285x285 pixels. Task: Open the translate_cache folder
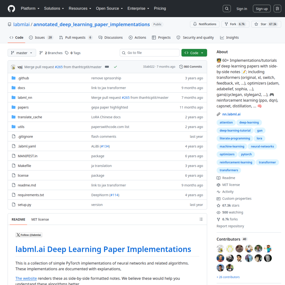(30, 117)
